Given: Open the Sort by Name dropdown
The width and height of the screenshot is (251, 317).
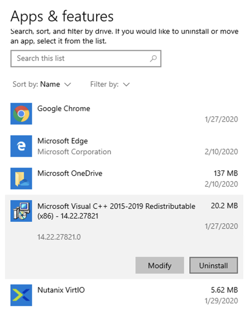Looking at the screenshot, I should (42, 84).
